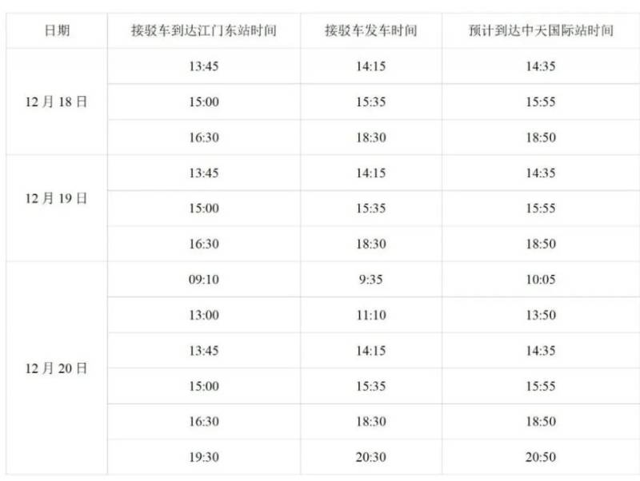The image size is (640, 481).
Task: Click the 13:50 estimated arrival cell
Action: pos(542,316)
